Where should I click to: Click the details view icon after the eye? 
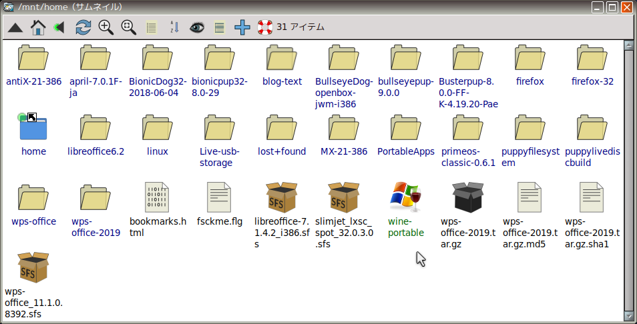220,27
